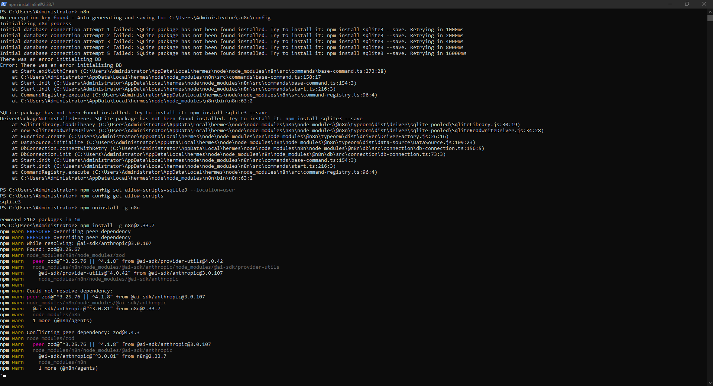Click "While resolving: @ai-sdk/anthropic@3.0.107" line

coord(76,243)
